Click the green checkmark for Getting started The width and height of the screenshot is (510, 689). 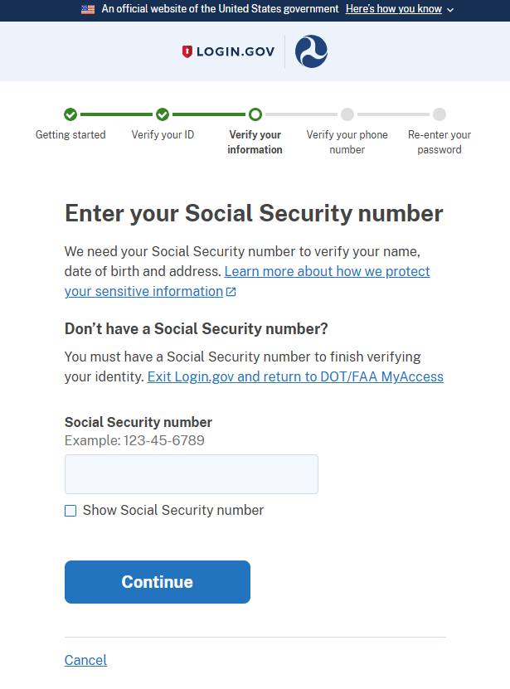[70, 114]
